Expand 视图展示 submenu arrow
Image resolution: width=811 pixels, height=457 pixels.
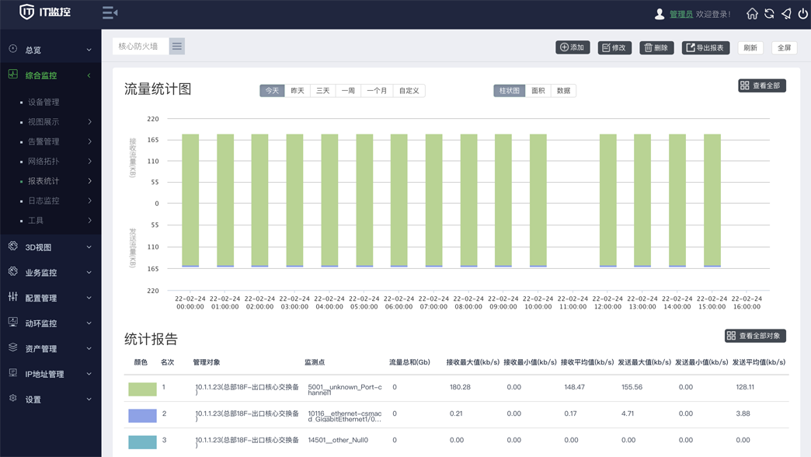[90, 121]
